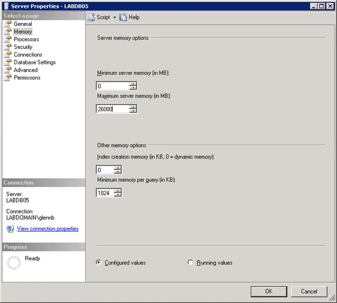
Task: Click the Permissions page icon
Action: pos(7,77)
